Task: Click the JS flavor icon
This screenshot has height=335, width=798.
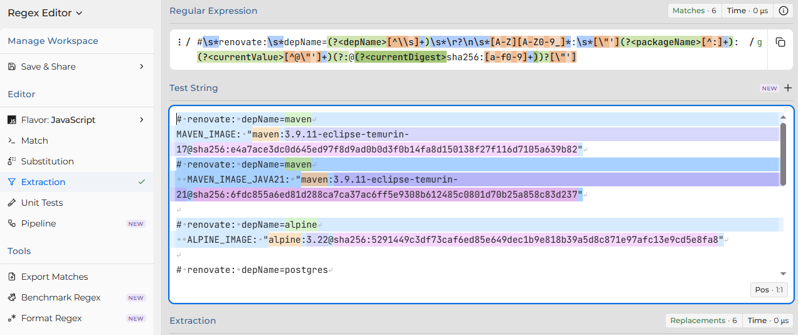Action: point(12,120)
